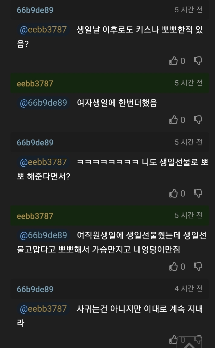
Task: Like the comment starting with "생일날 이후로도"
Action: click(174, 61)
